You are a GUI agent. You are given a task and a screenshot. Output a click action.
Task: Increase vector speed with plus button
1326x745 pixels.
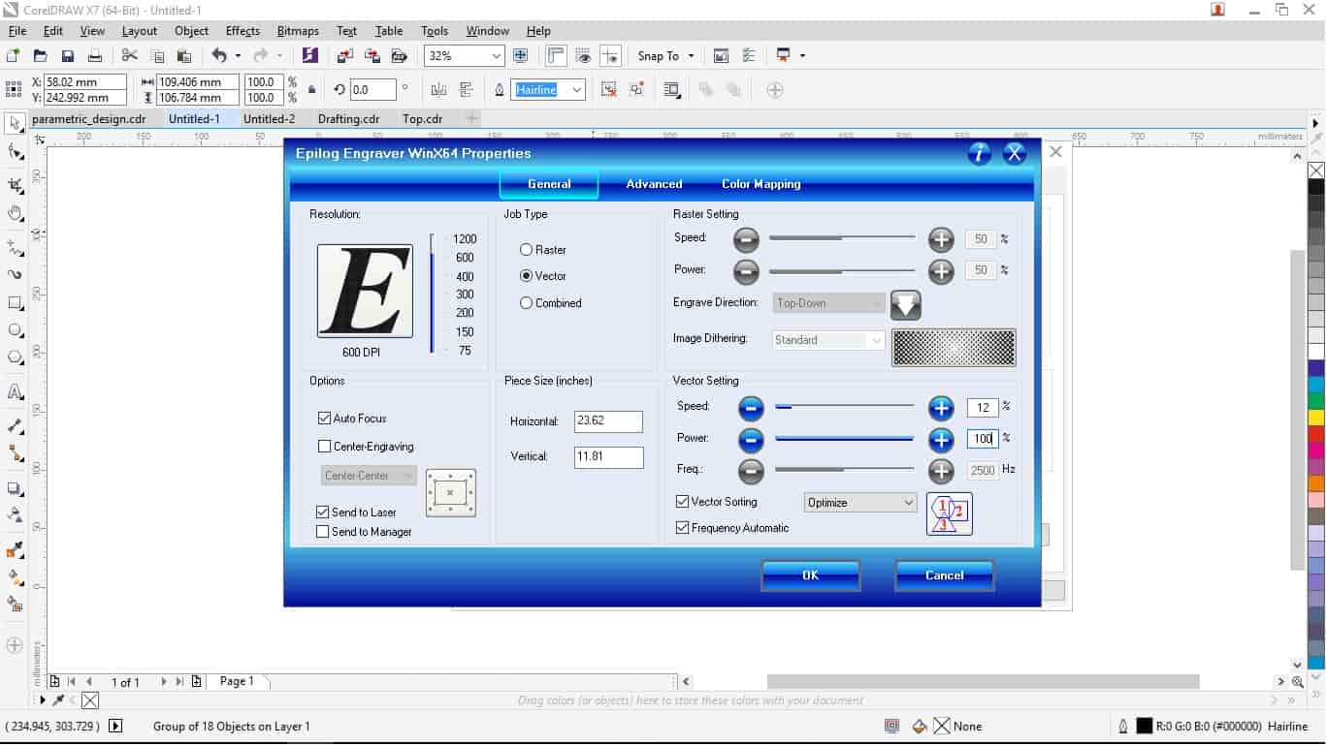click(941, 408)
